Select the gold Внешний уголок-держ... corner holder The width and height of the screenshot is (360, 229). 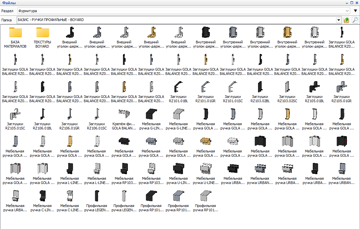(151, 38)
